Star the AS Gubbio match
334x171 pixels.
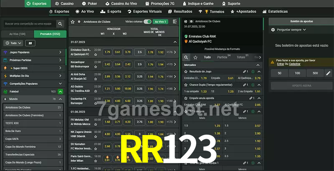[x=96, y=91]
